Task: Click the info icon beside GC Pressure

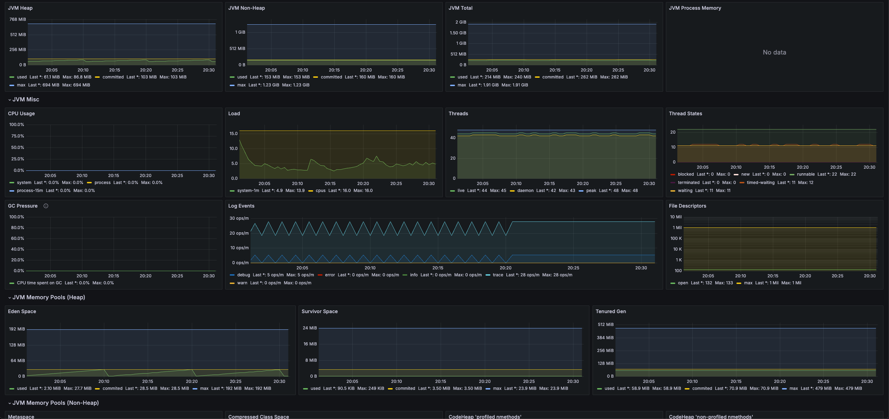Action: (46, 206)
